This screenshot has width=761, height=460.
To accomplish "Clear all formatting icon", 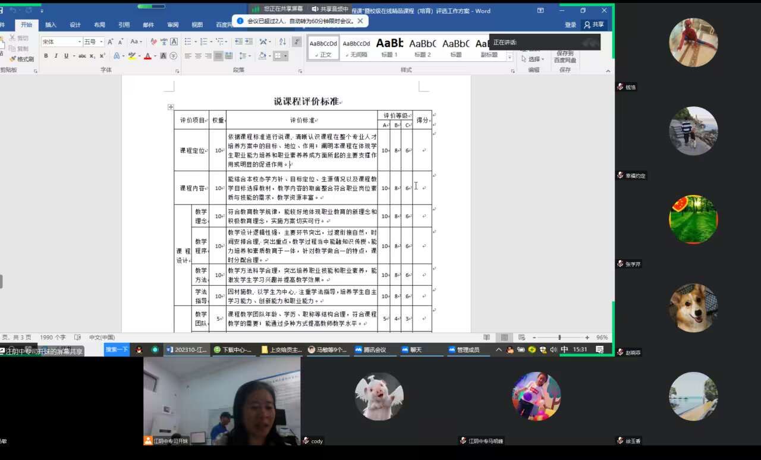I will [x=153, y=42].
